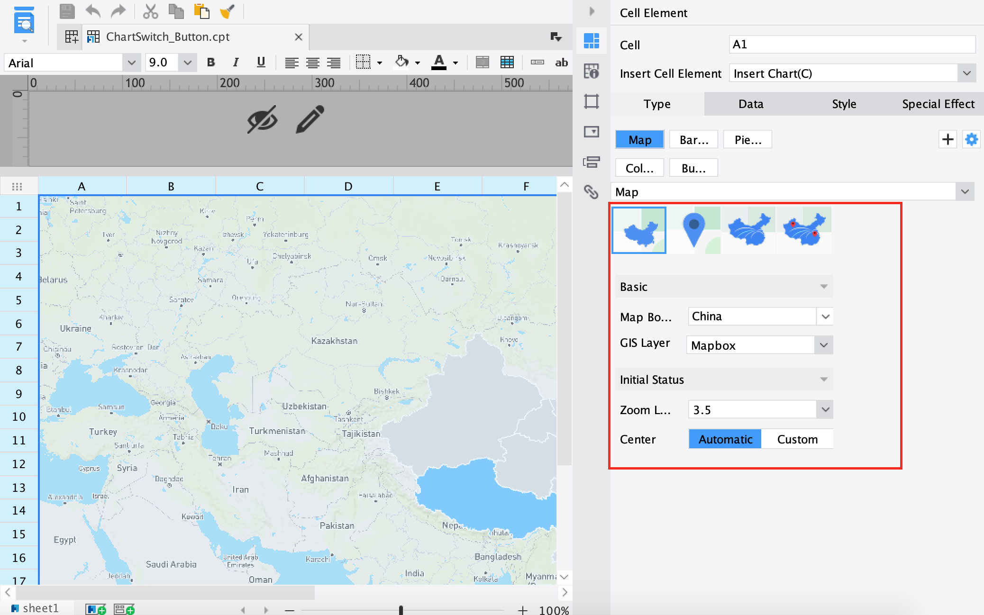The width and height of the screenshot is (984, 615).
Task: Click the Redo arrow icon
Action: click(x=118, y=11)
